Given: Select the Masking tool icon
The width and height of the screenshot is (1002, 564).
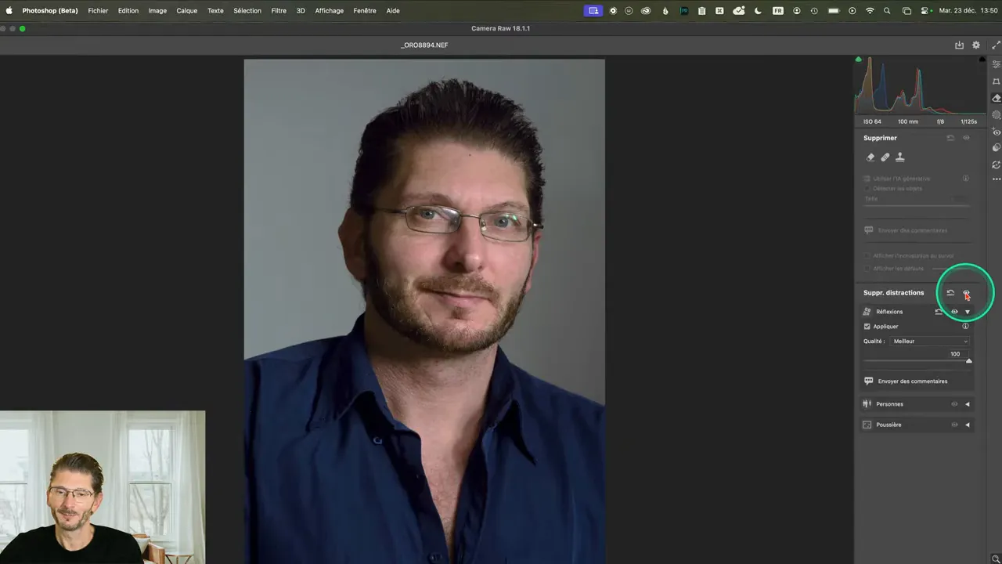Looking at the screenshot, I should (x=996, y=115).
